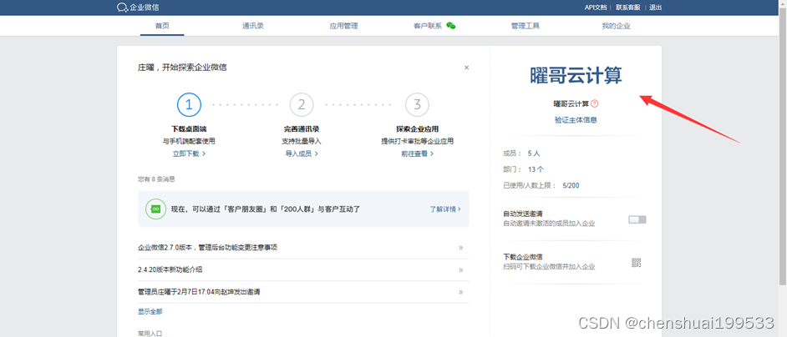Click the 完善通讯录 step title
This screenshot has height=337, width=787.
[x=302, y=129]
